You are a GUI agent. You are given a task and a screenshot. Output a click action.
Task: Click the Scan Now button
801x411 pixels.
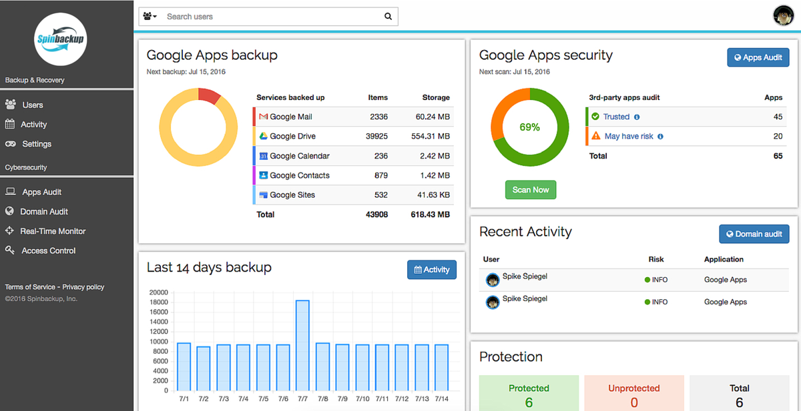(531, 190)
